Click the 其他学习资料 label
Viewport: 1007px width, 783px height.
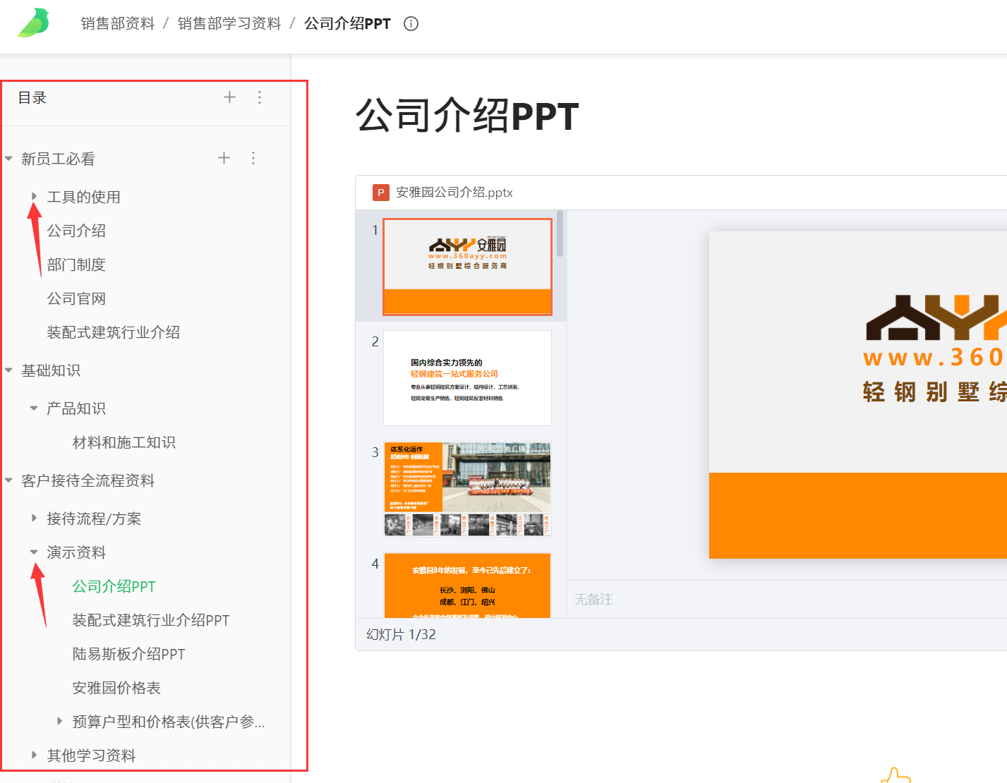(91, 755)
